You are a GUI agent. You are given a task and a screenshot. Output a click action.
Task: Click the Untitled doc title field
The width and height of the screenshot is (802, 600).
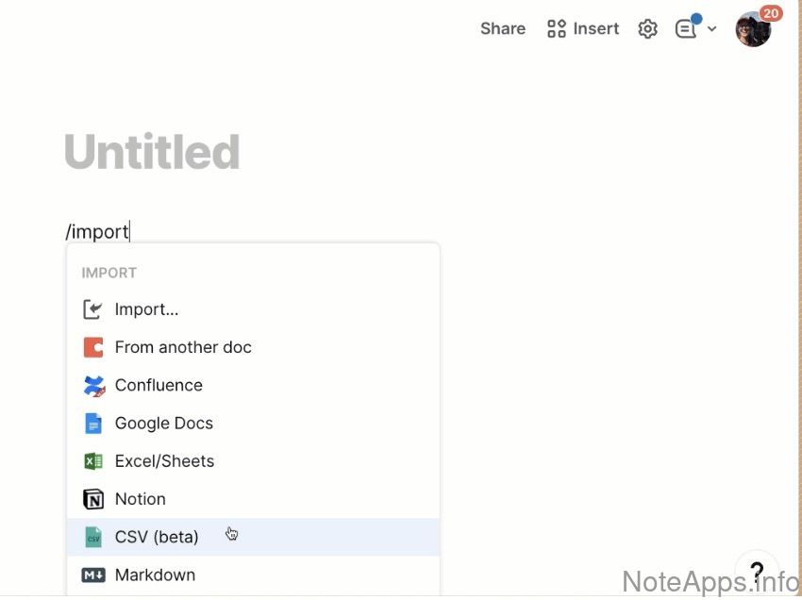point(152,152)
